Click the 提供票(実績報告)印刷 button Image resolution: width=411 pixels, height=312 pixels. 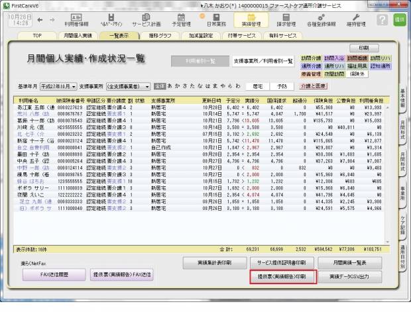278,274
